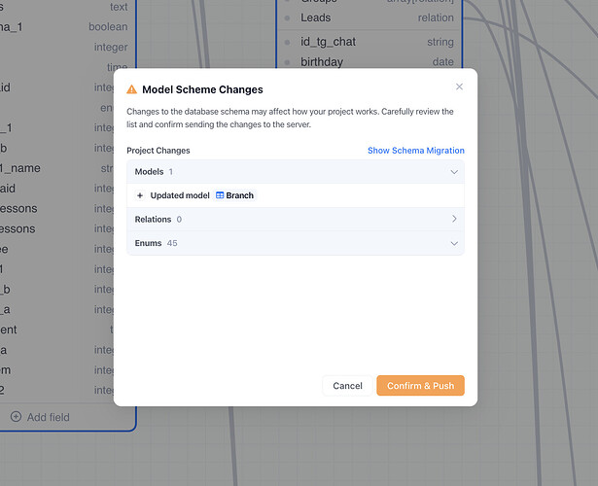Viewport: 598px width, 486px height.
Task: Click the boolean type in background table
Action: point(108,26)
